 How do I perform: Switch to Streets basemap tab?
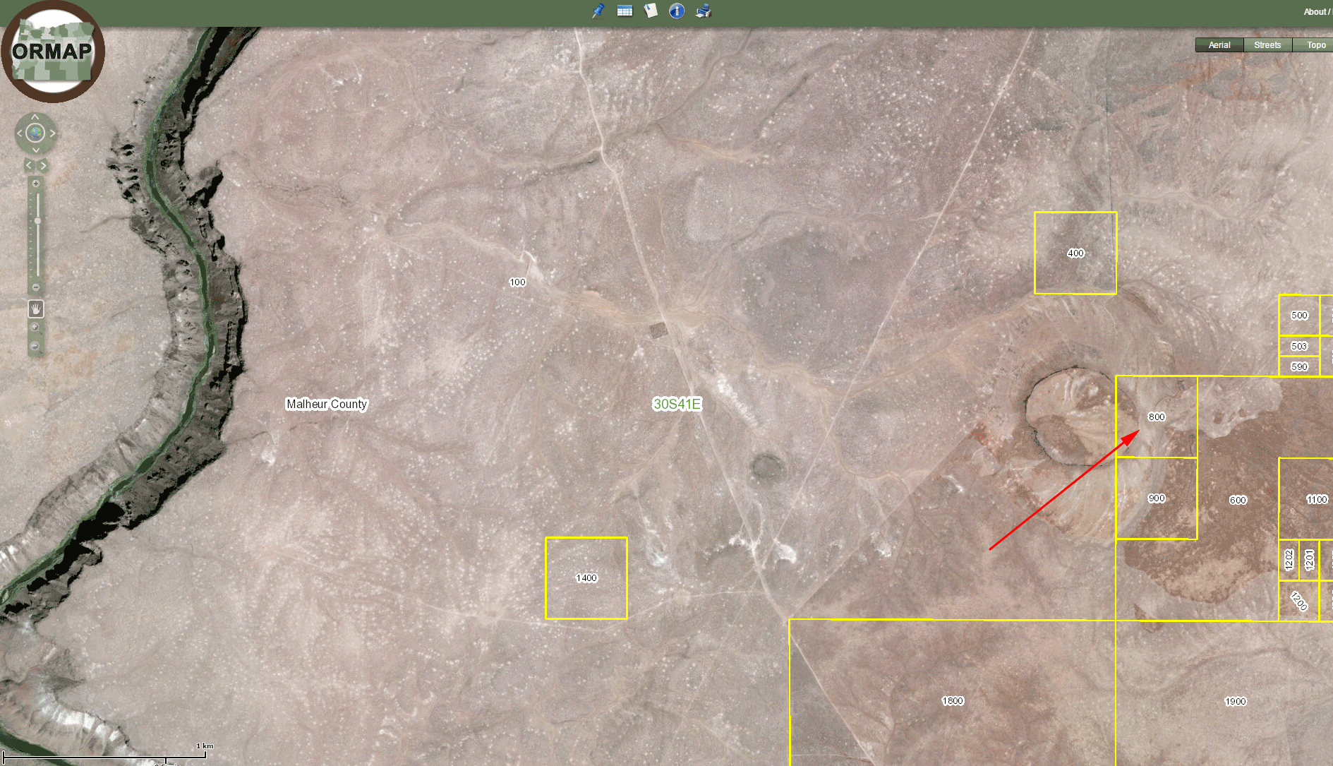[1267, 45]
